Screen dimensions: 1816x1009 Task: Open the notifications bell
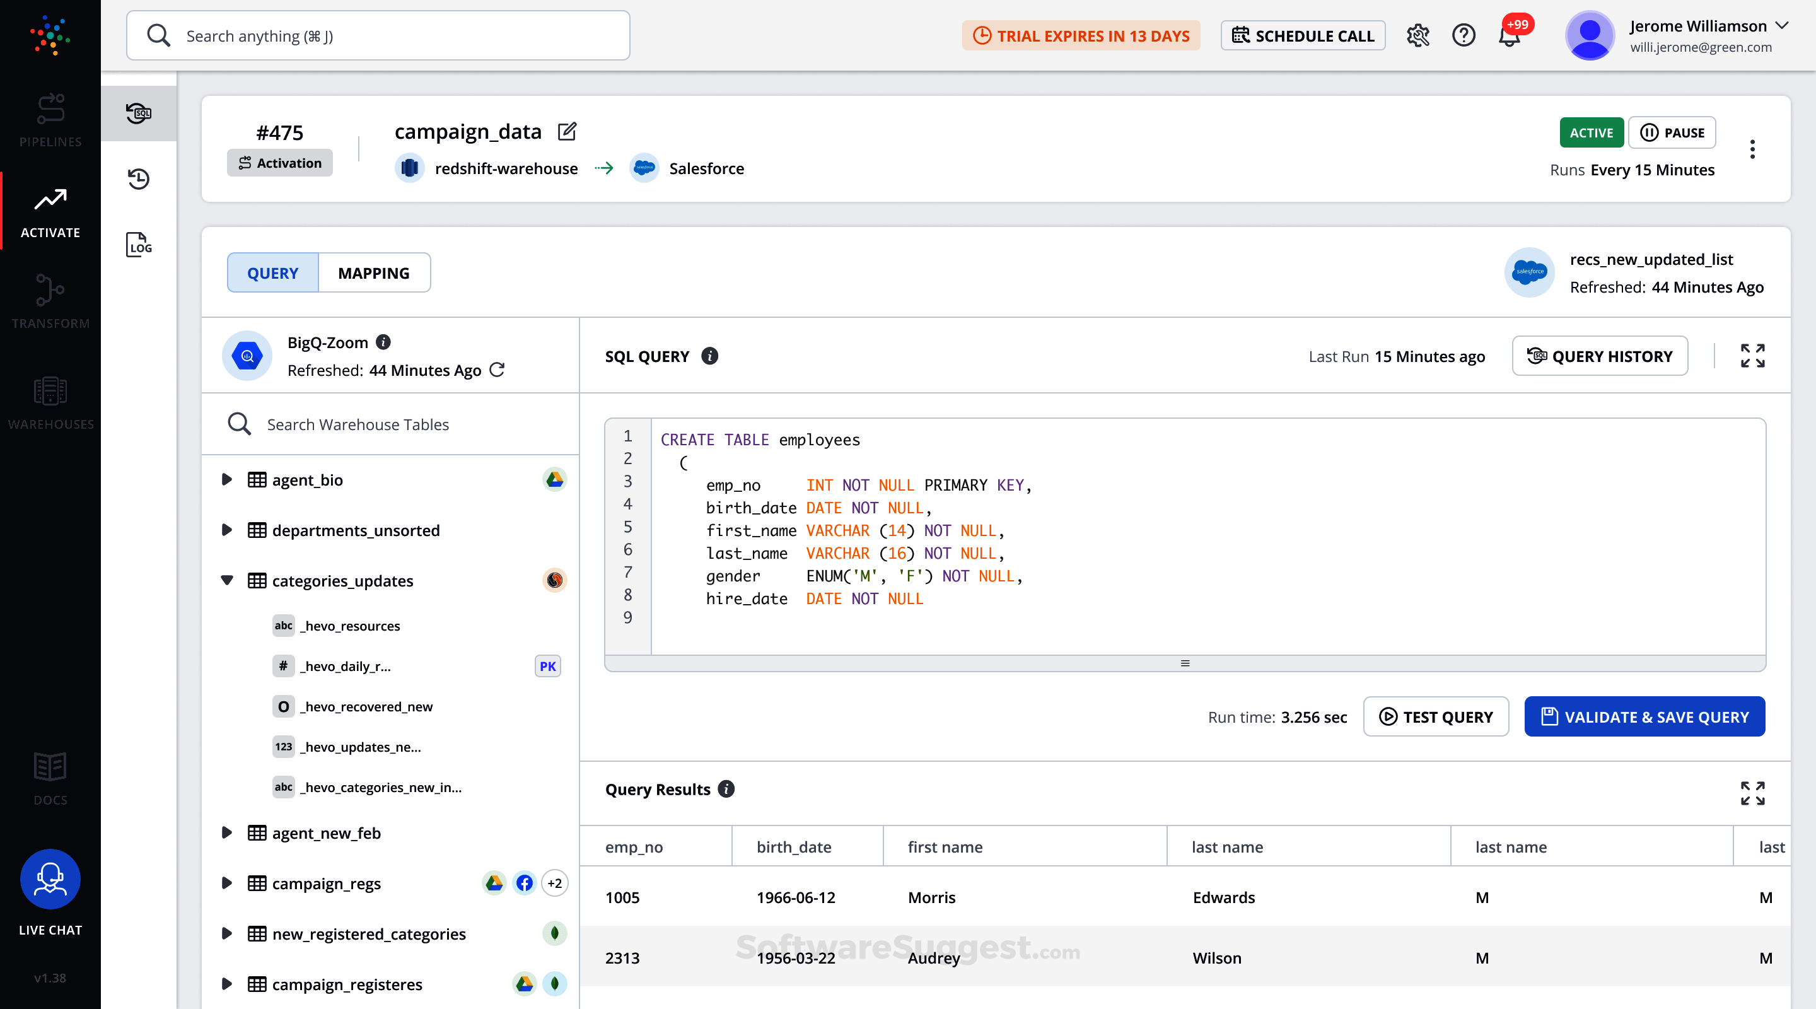click(x=1510, y=35)
